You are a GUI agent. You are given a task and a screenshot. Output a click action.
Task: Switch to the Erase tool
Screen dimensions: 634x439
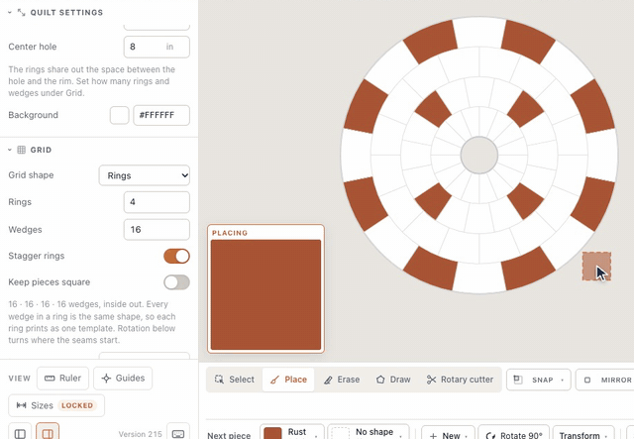342,380
